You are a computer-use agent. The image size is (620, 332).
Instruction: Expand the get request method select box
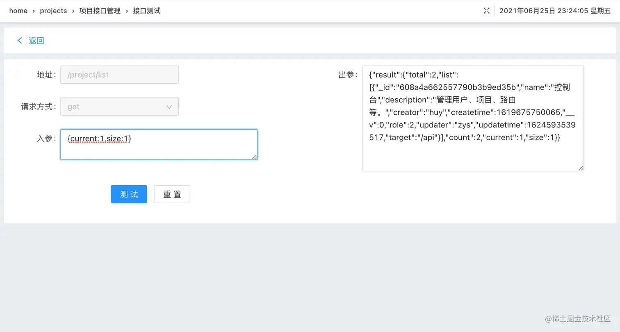point(120,107)
